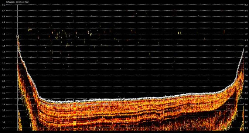Select the circular cursor marker on the bottom trace
This screenshot has width=249, height=133.
point(17,37)
